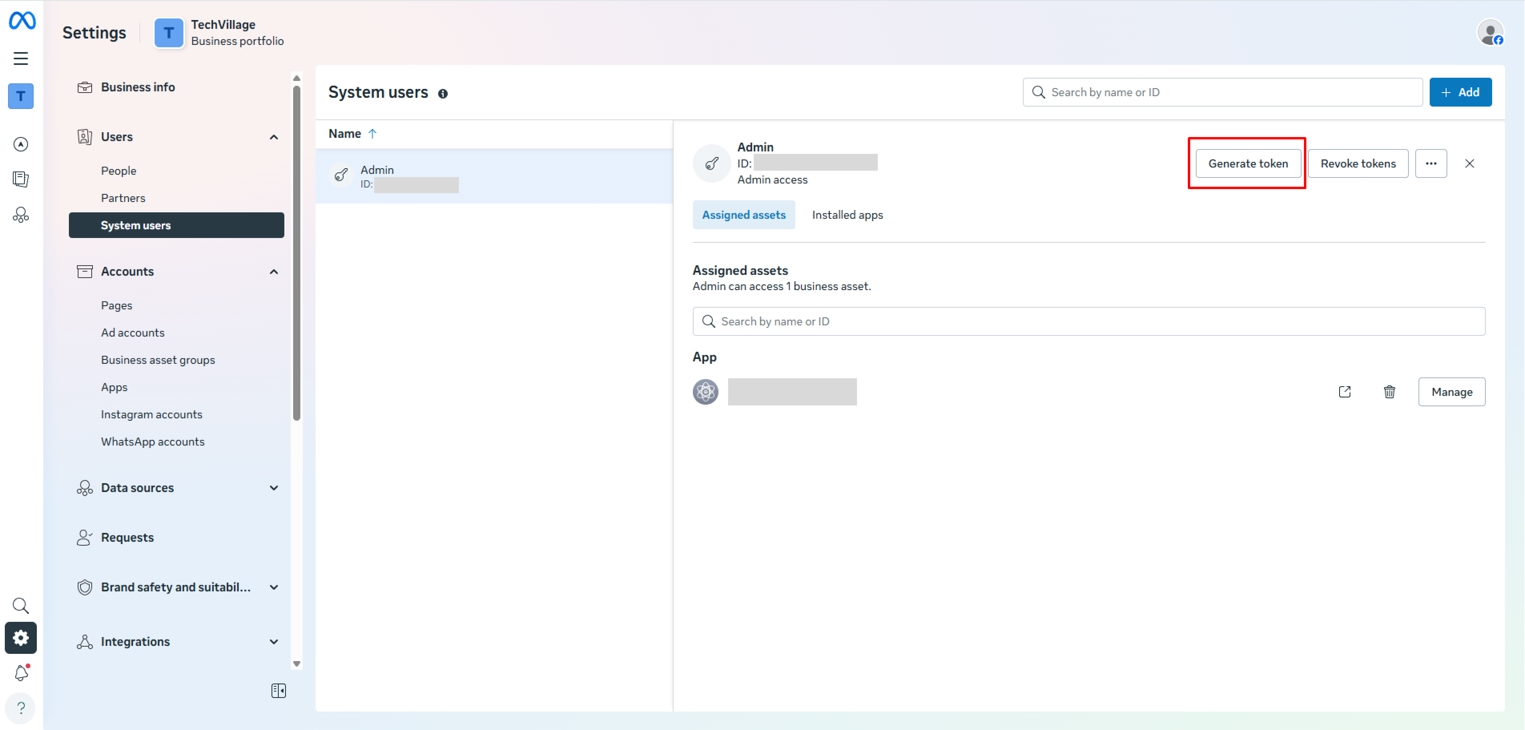The width and height of the screenshot is (1525, 730).
Task: Delete the assigned app via trash icon
Action: coord(1389,391)
